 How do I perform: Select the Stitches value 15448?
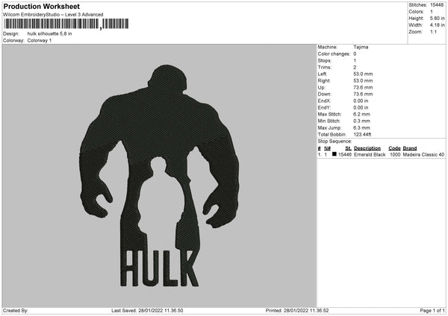pyautogui.click(x=437, y=5)
